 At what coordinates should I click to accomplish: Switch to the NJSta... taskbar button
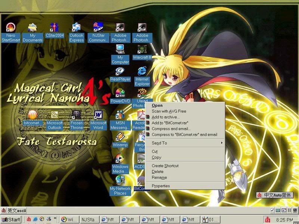pos(89,220)
